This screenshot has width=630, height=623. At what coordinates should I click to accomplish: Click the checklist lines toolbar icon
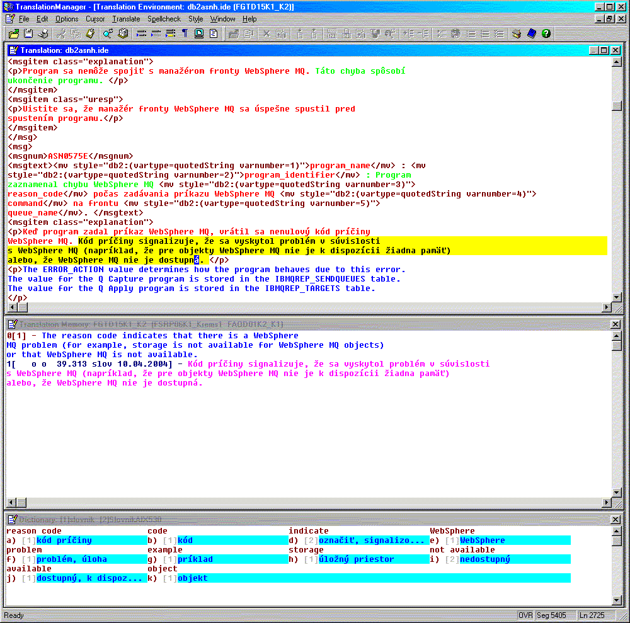point(499,34)
